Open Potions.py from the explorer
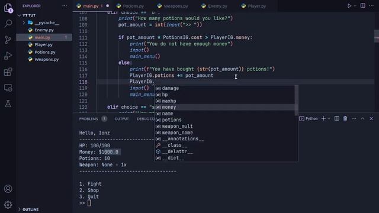379x213 pixels. (44, 52)
